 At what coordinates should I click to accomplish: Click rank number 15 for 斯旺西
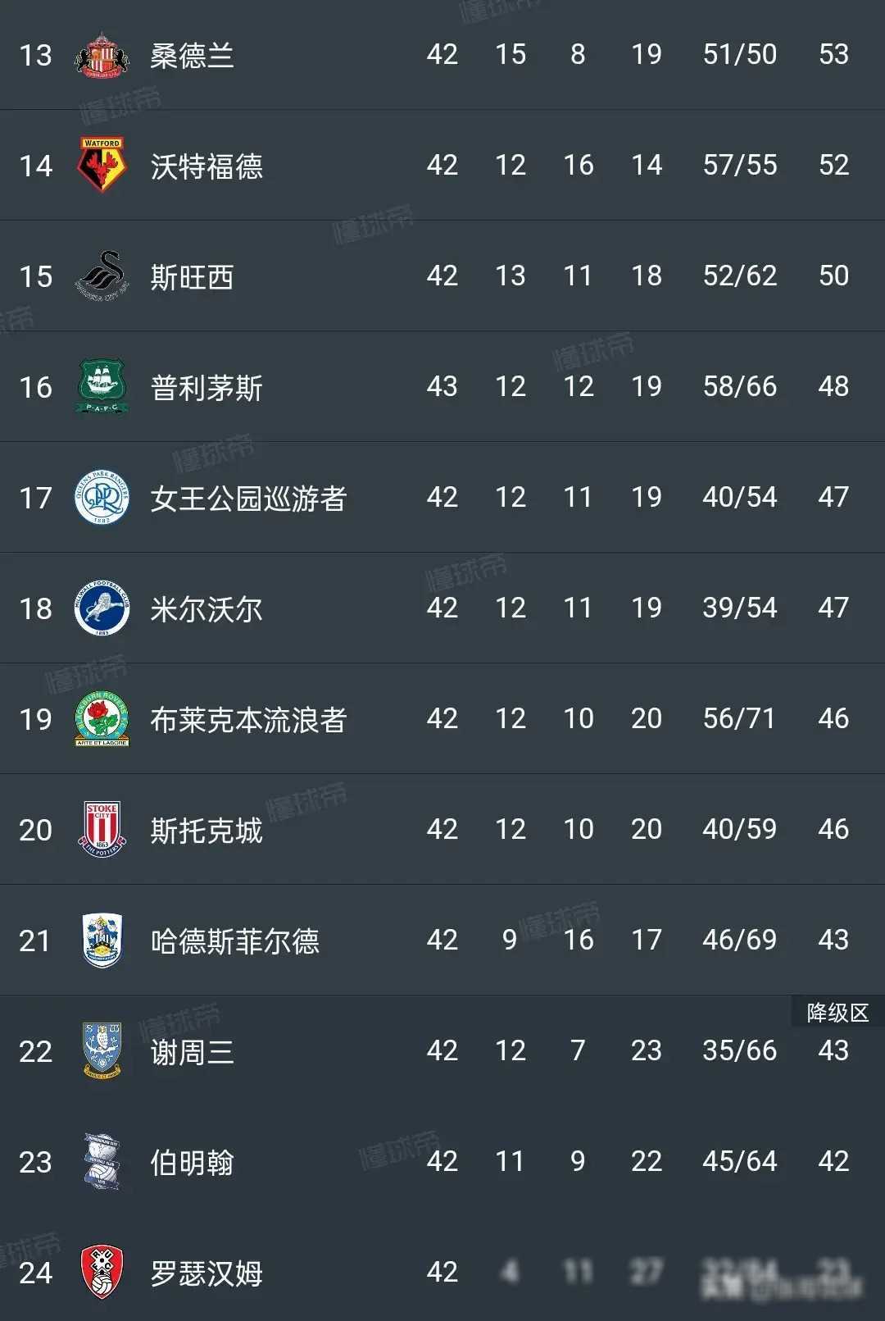pos(36,276)
